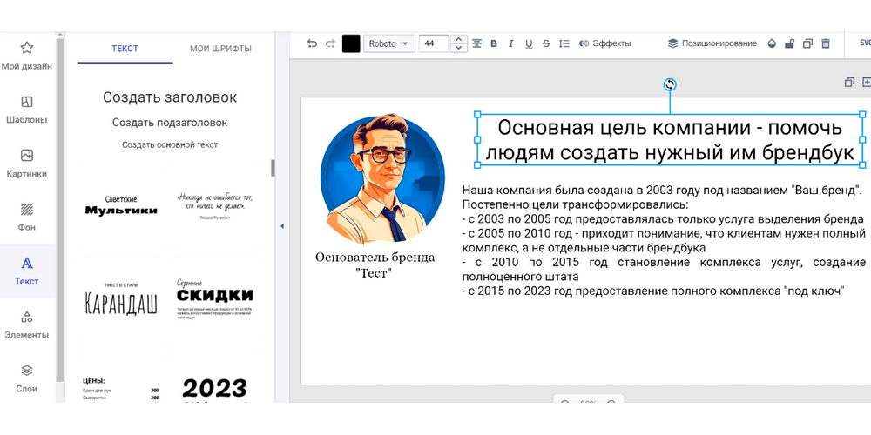Open the text alignment option
This screenshot has height=435, width=871.
476,43
